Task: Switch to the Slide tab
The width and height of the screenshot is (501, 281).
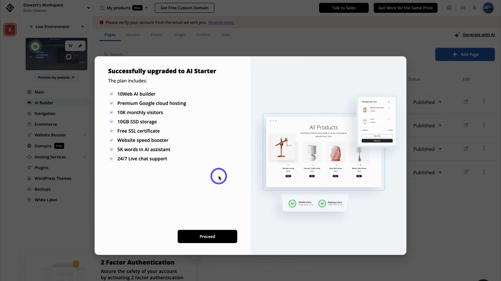Action: [225, 35]
